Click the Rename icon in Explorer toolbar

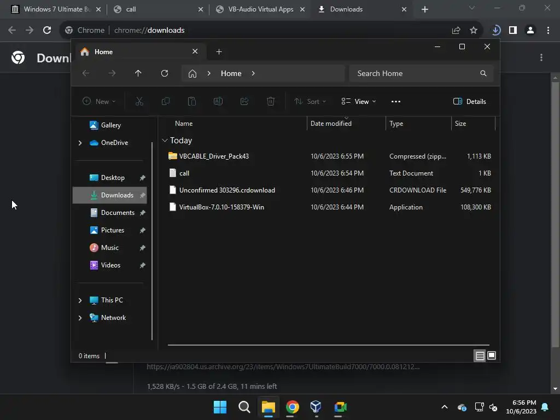click(x=218, y=101)
